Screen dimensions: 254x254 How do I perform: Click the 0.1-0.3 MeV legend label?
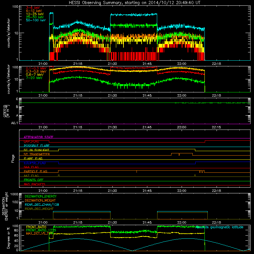(36, 68)
